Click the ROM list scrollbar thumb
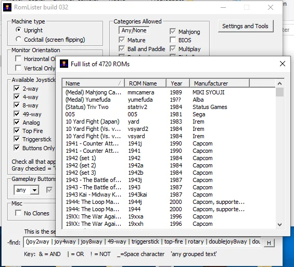The height and width of the screenshot is (267, 294). click(279, 92)
